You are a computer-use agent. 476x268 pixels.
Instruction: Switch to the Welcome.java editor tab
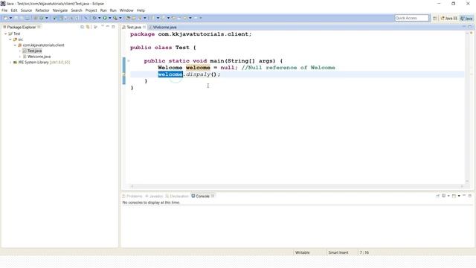(162, 27)
